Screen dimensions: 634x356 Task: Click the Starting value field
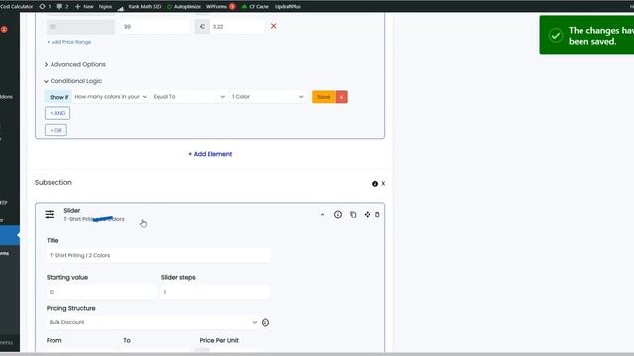coord(101,292)
